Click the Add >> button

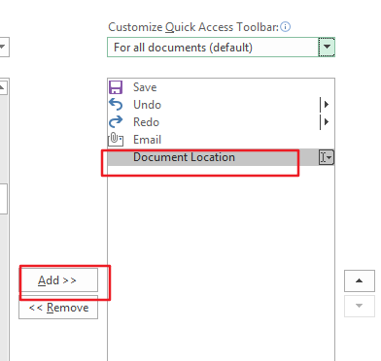click(58, 280)
